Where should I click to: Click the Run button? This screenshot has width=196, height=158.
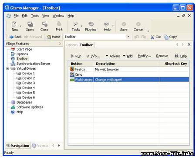pos(76,56)
